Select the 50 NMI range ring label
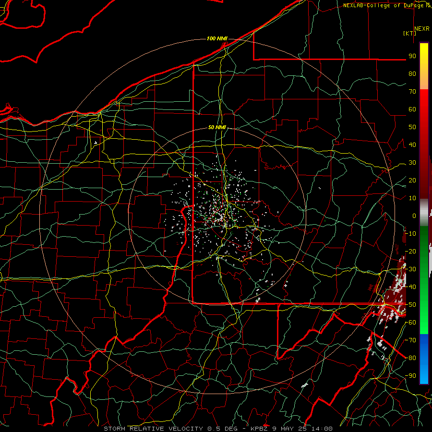Image resolution: width=432 pixels, height=432 pixels. point(217,127)
